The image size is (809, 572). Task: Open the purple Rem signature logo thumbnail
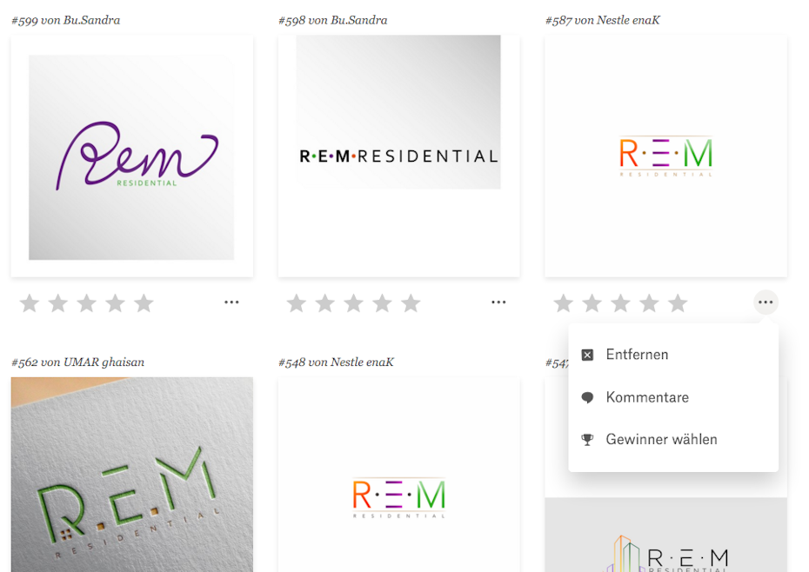pos(131,156)
